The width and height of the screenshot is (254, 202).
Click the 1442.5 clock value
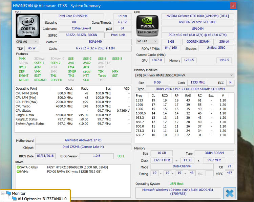[224, 60]
